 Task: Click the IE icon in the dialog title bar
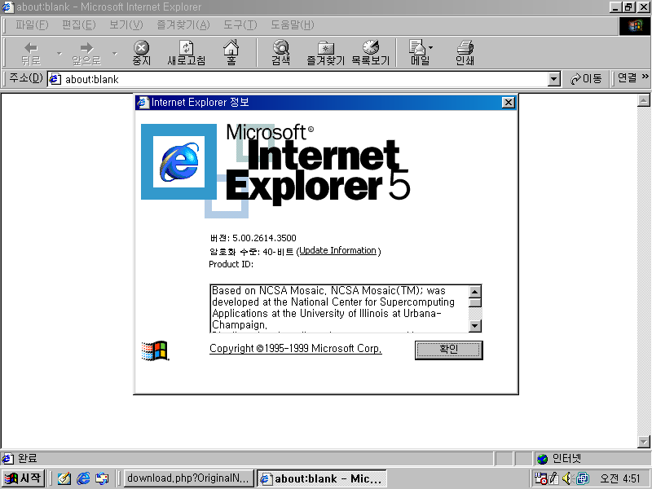pyautogui.click(x=143, y=103)
